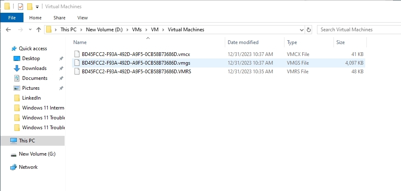The width and height of the screenshot is (401, 191).
Task: Click the pin icon beside Documents
Action: click(x=61, y=78)
